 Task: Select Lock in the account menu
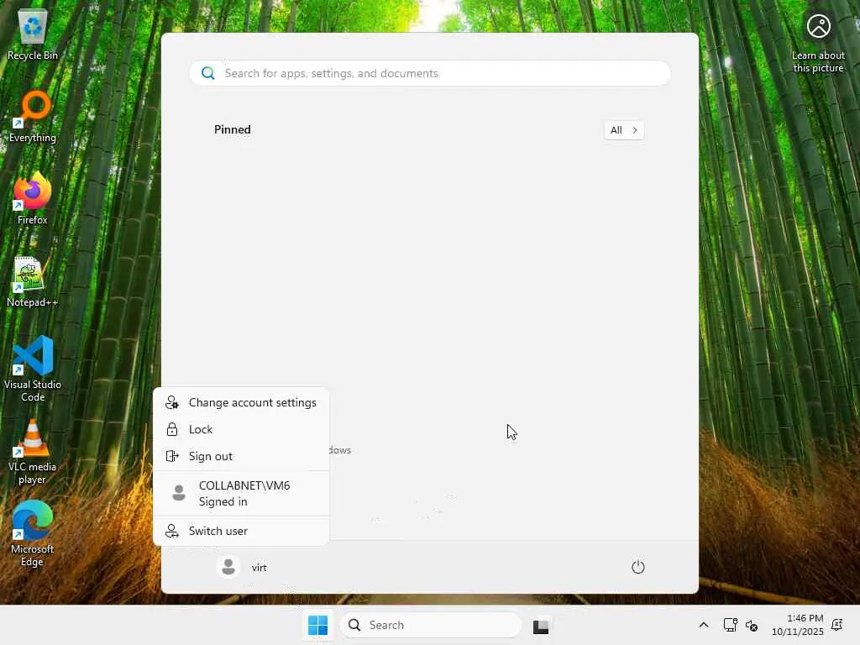[x=241, y=429]
